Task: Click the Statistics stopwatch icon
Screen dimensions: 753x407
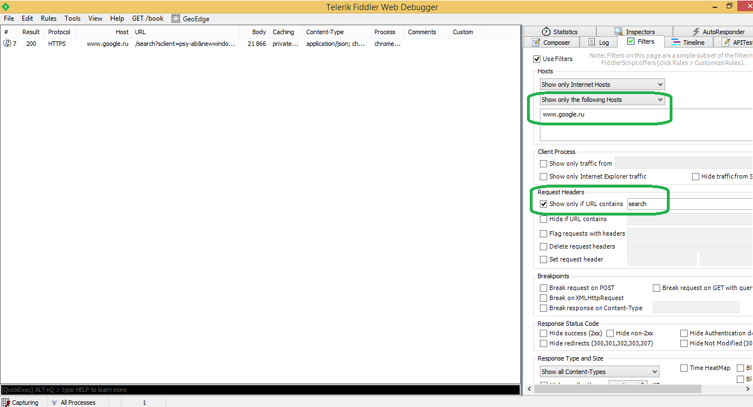Action: click(x=546, y=32)
